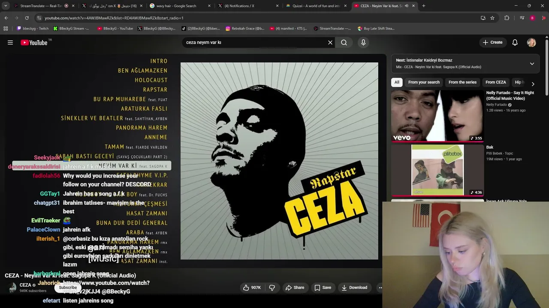Open BBeckyG - YouTube bookmark
Image resolution: width=549 pixels, height=308 pixels.
coord(115,29)
